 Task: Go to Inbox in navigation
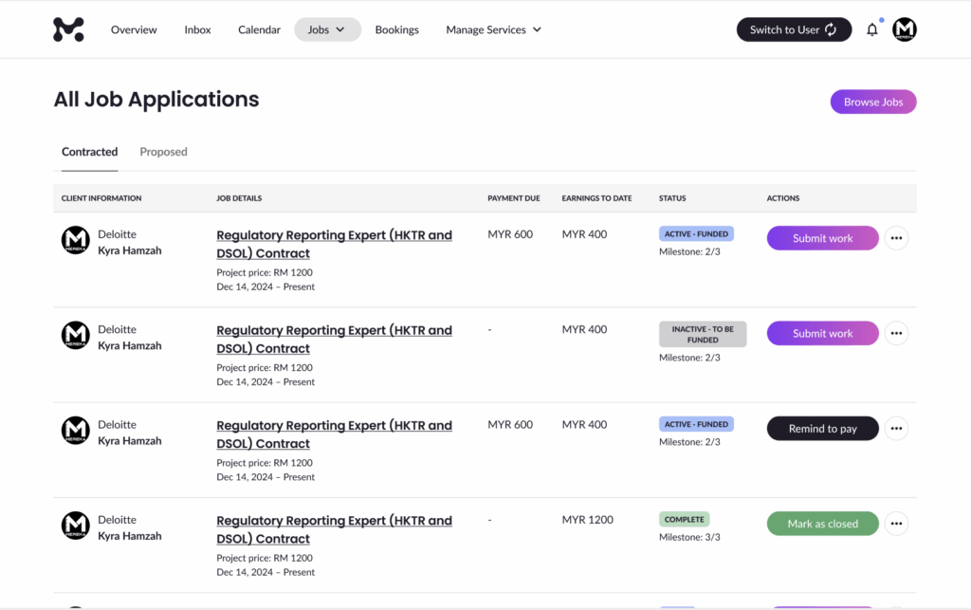[x=197, y=29]
